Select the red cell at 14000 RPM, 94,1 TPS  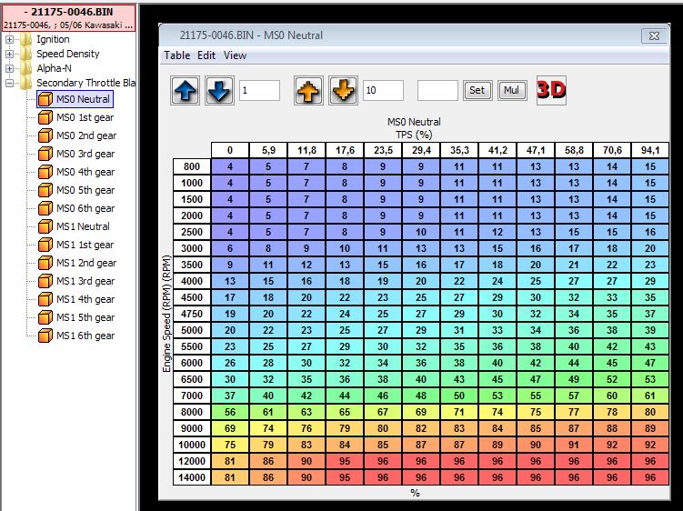point(649,477)
